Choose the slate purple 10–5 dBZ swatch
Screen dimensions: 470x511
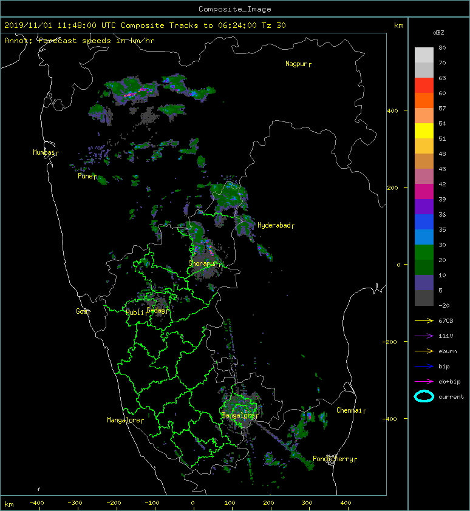424,282
